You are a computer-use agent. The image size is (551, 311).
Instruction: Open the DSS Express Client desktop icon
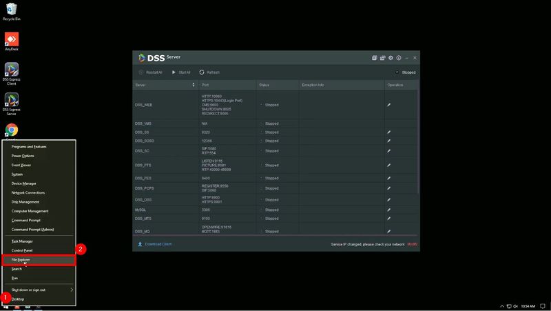pyautogui.click(x=12, y=74)
